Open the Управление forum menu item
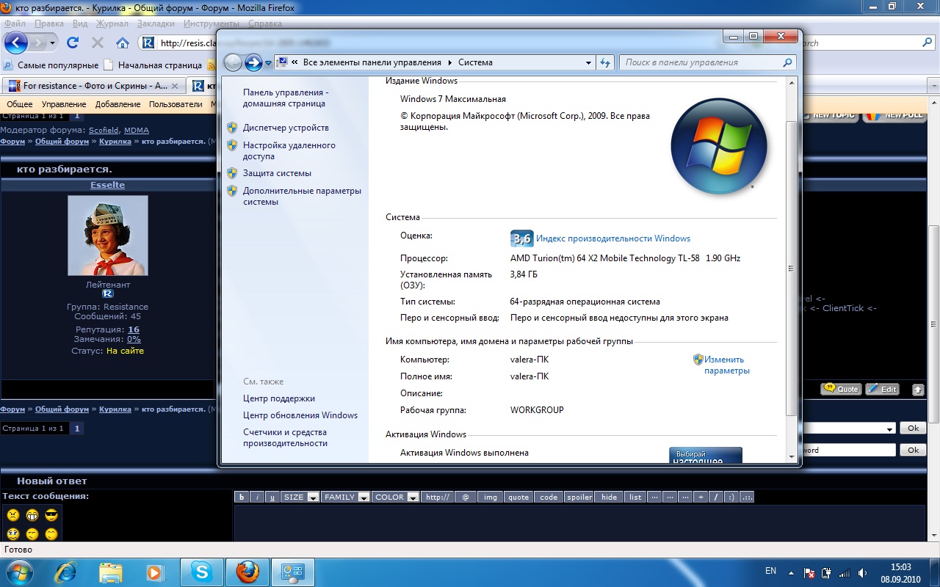 coord(64,104)
